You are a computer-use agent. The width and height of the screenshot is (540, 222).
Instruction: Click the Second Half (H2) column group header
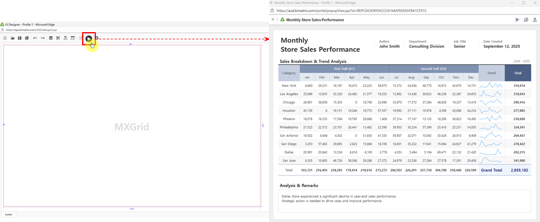click(434, 69)
